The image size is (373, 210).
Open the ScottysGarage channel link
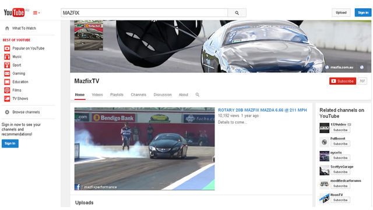pos(342,167)
